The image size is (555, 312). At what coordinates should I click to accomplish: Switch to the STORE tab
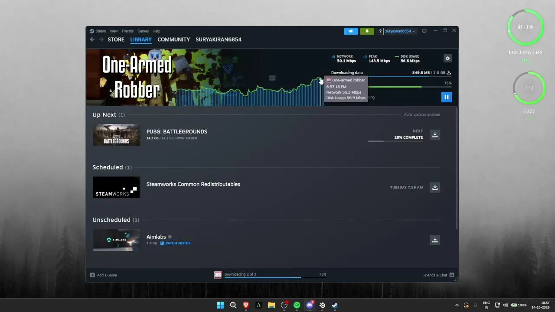[x=116, y=39]
